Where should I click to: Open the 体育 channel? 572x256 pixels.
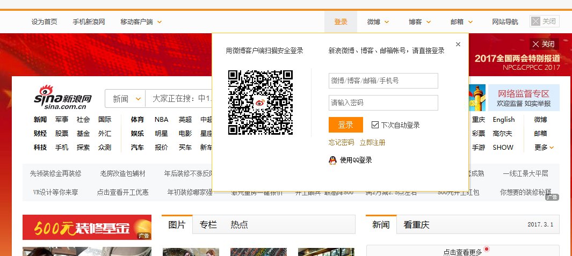[137, 119]
